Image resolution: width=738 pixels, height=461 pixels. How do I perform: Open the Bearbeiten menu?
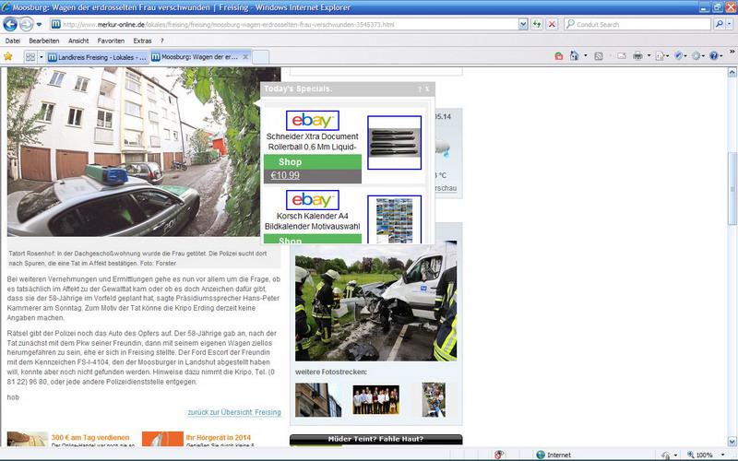point(43,41)
